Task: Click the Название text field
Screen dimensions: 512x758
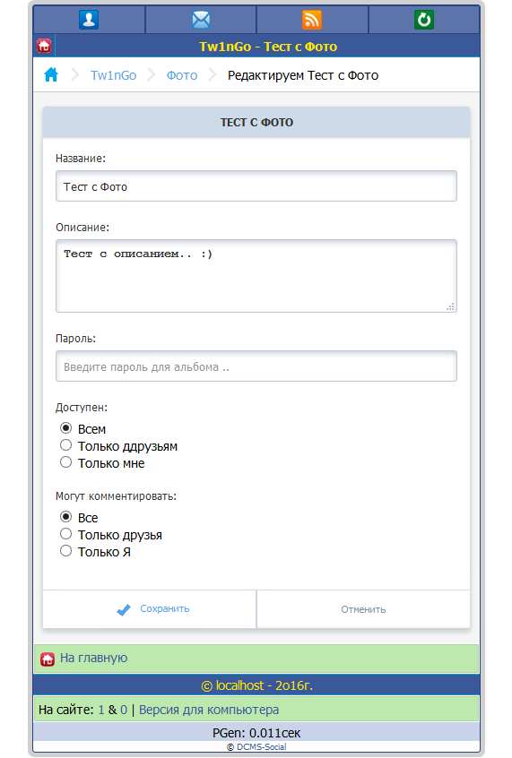Action: click(256, 186)
